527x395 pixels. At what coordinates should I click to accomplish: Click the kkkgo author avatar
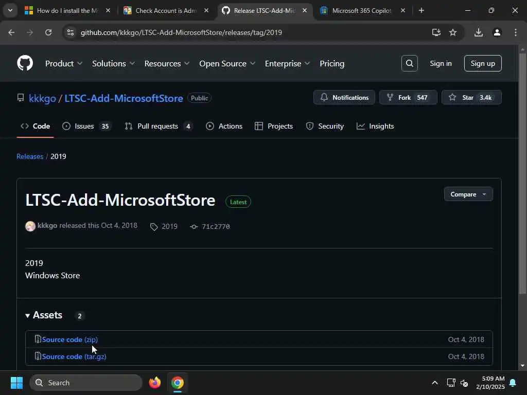30,226
